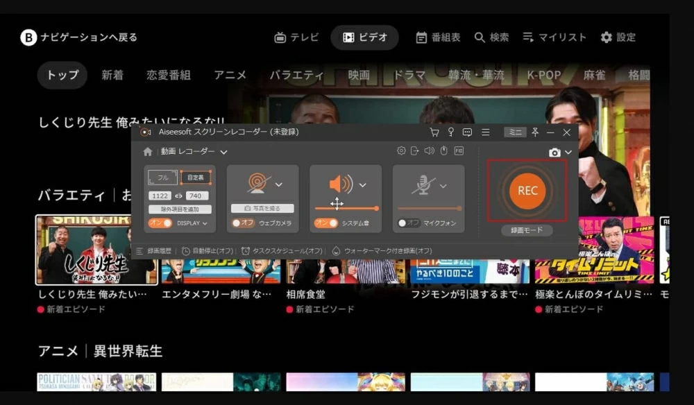The height and width of the screenshot is (405, 694).
Task: Click the pin window icon
Action: click(535, 132)
